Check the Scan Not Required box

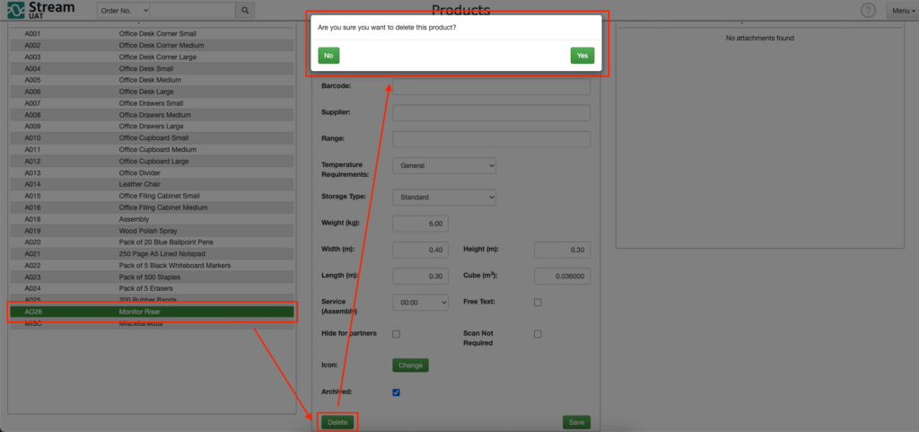pyautogui.click(x=538, y=334)
